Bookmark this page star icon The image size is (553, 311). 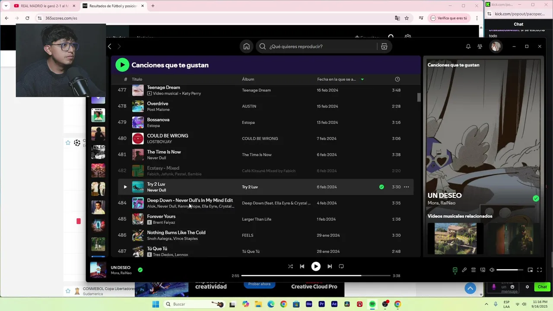click(x=407, y=18)
